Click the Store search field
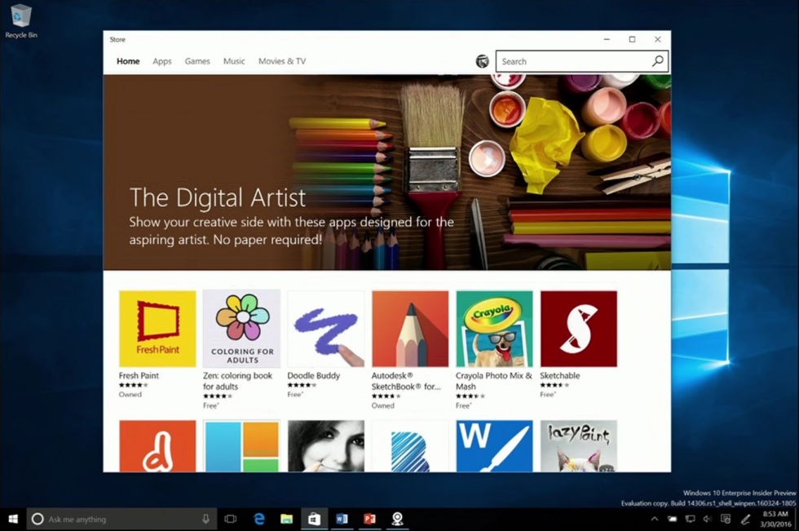The width and height of the screenshot is (799, 531). point(581,61)
